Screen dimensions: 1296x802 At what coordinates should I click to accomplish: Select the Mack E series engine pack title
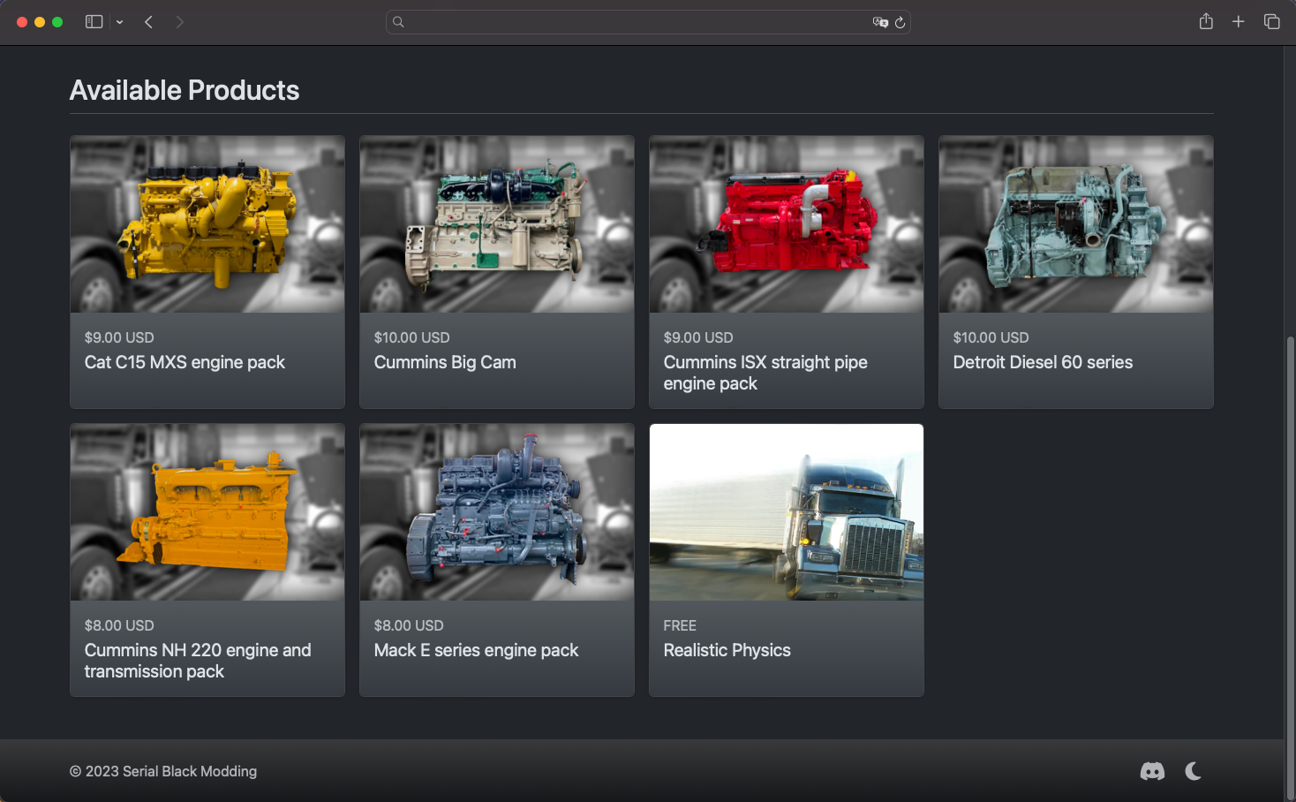click(x=476, y=650)
